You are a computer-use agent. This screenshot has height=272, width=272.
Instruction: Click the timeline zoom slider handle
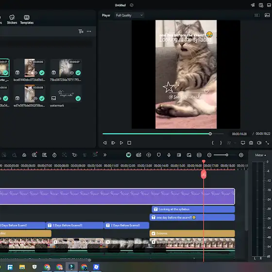point(227,155)
